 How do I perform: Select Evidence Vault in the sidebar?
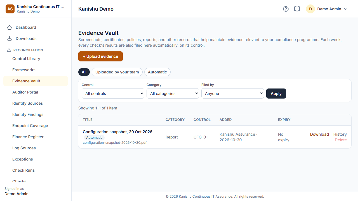click(x=36, y=81)
